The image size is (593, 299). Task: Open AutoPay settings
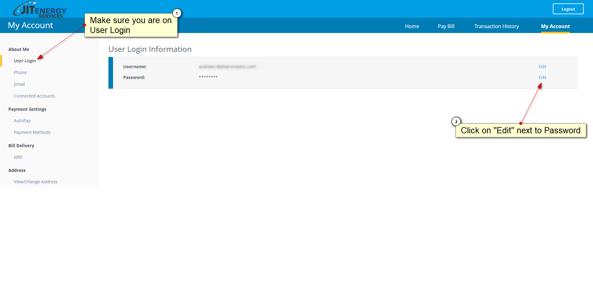(x=22, y=121)
